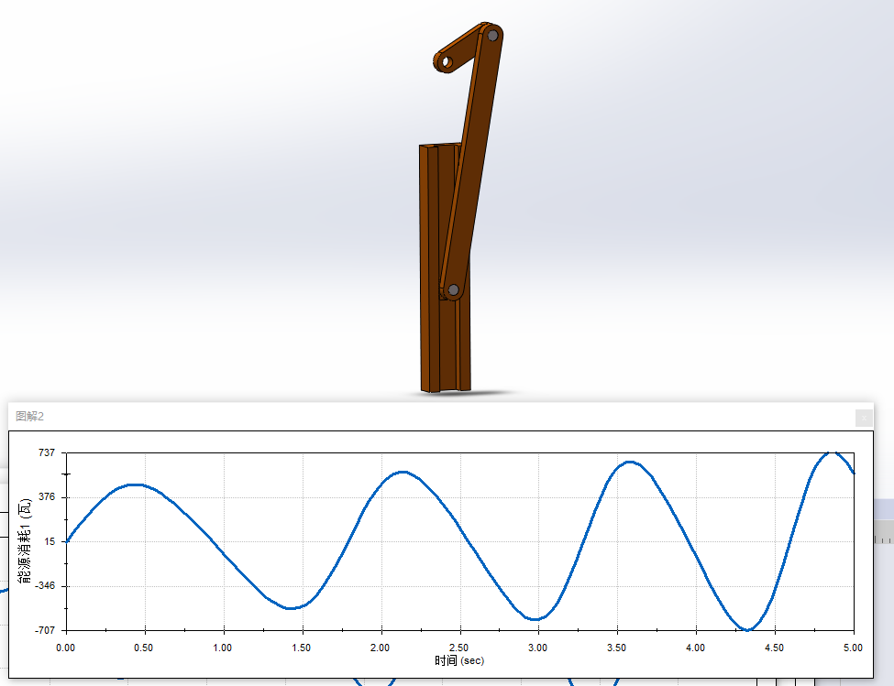Click the 737 value on the Y-axis
Screen dimensions: 894x686
click(48, 452)
